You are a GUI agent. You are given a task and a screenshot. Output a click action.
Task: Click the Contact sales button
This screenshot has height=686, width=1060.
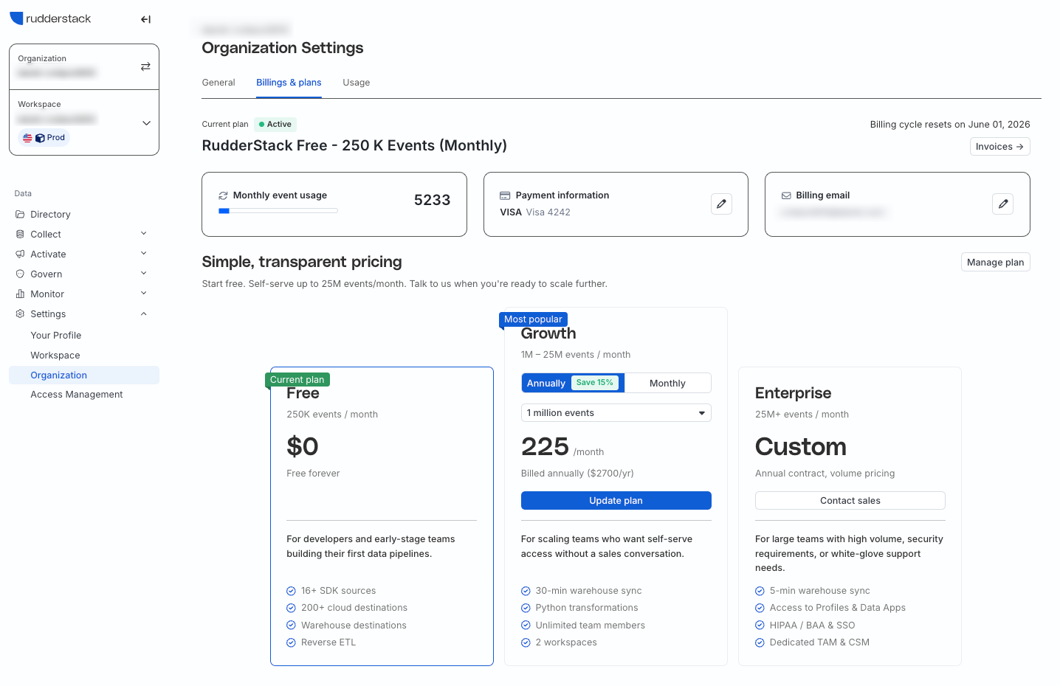[850, 501]
